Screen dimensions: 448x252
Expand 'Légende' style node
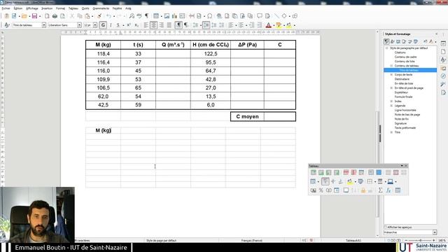pyautogui.click(x=391, y=106)
